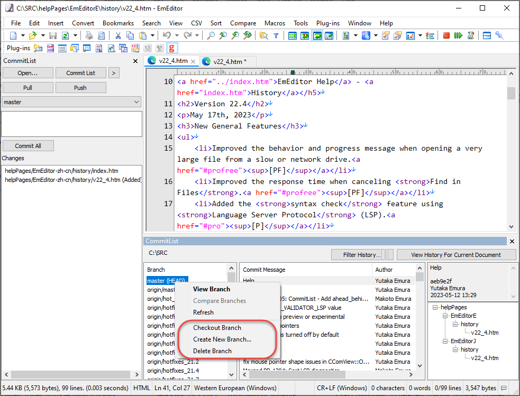
Task: Click the Redo arrow icon
Action: (x=187, y=35)
